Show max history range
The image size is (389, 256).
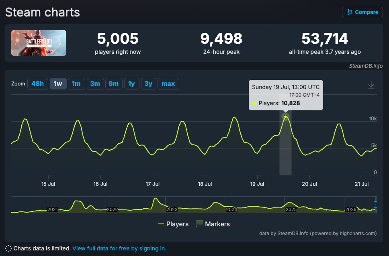click(168, 84)
